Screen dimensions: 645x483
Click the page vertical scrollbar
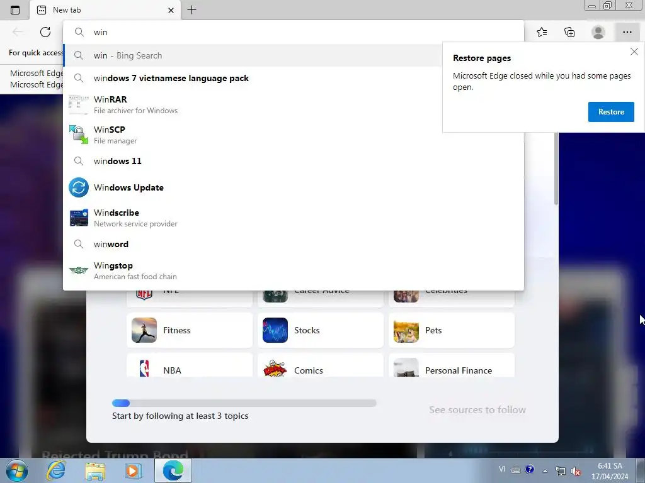[x=556, y=169]
